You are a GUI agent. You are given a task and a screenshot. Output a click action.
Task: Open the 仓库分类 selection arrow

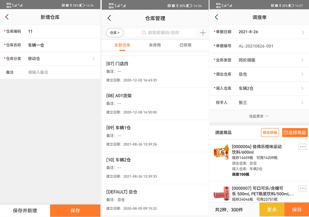[x=93, y=59]
